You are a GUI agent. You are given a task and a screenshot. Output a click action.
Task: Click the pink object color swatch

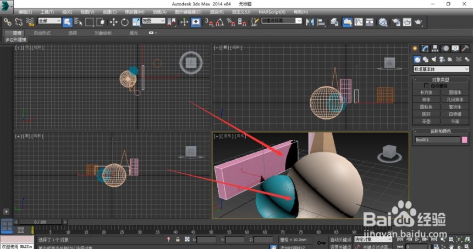click(x=465, y=140)
